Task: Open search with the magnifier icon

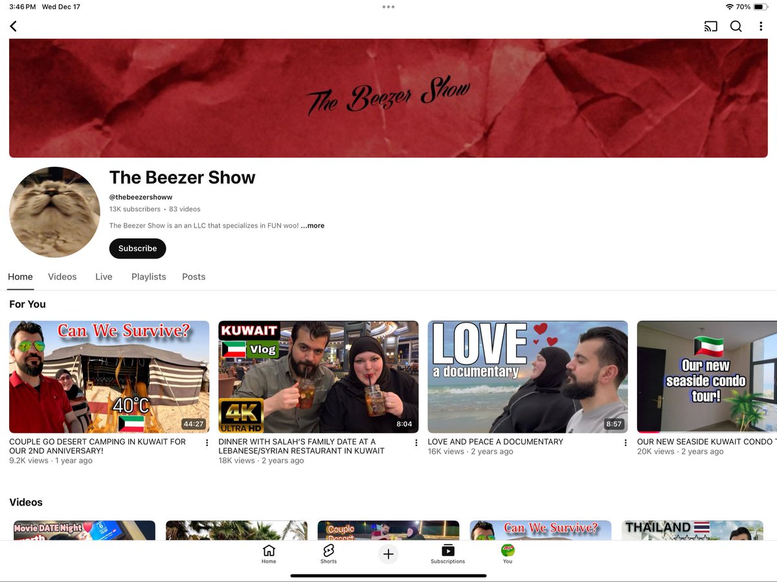Action: [736, 27]
